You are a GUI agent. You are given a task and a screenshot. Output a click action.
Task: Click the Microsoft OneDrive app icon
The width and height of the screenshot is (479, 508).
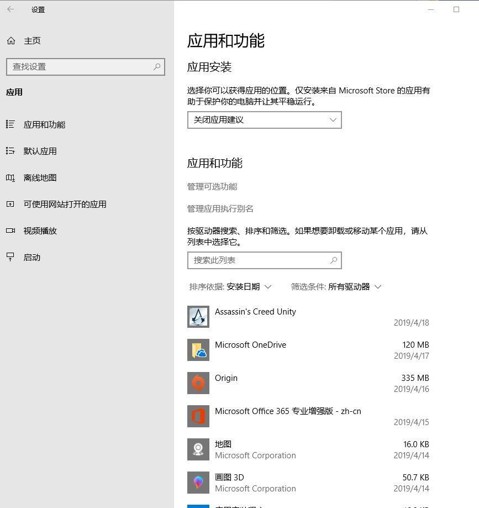[198, 350]
